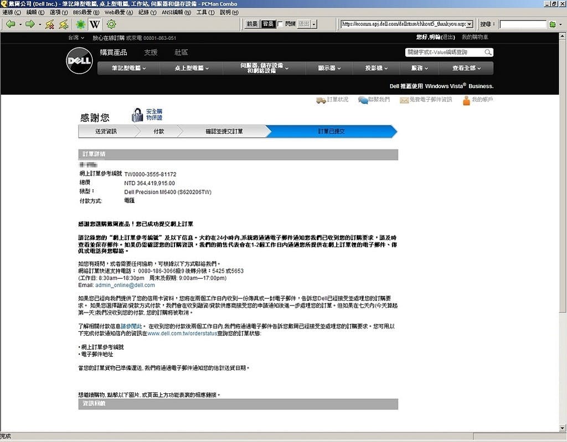Click the 確認並提交訂單 checkout step
The width and height of the screenshot is (567, 442).
(224, 131)
